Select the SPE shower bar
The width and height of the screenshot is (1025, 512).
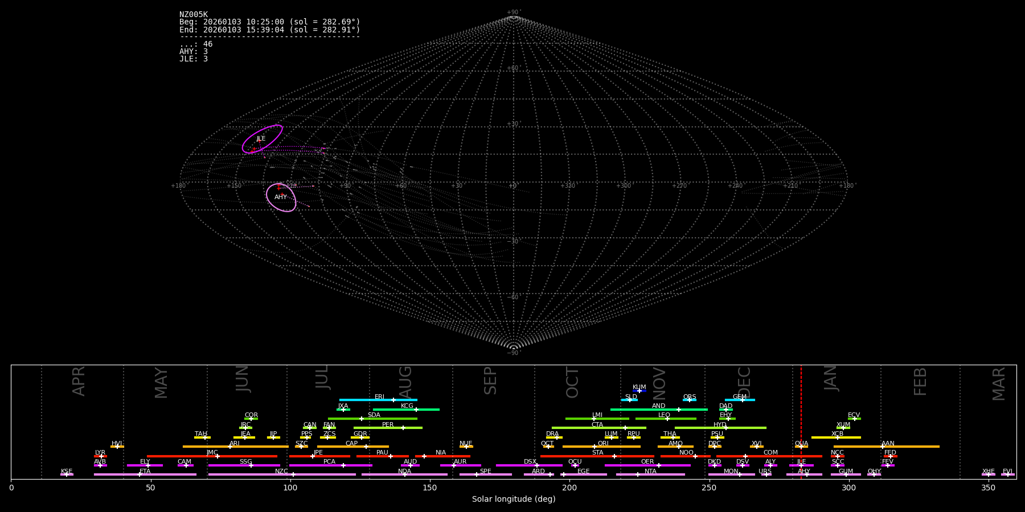[486, 474]
